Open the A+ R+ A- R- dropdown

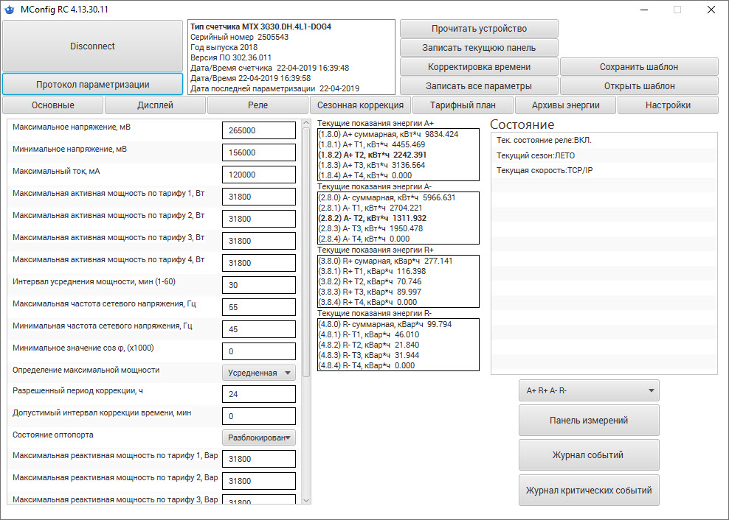pyautogui.click(x=589, y=391)
